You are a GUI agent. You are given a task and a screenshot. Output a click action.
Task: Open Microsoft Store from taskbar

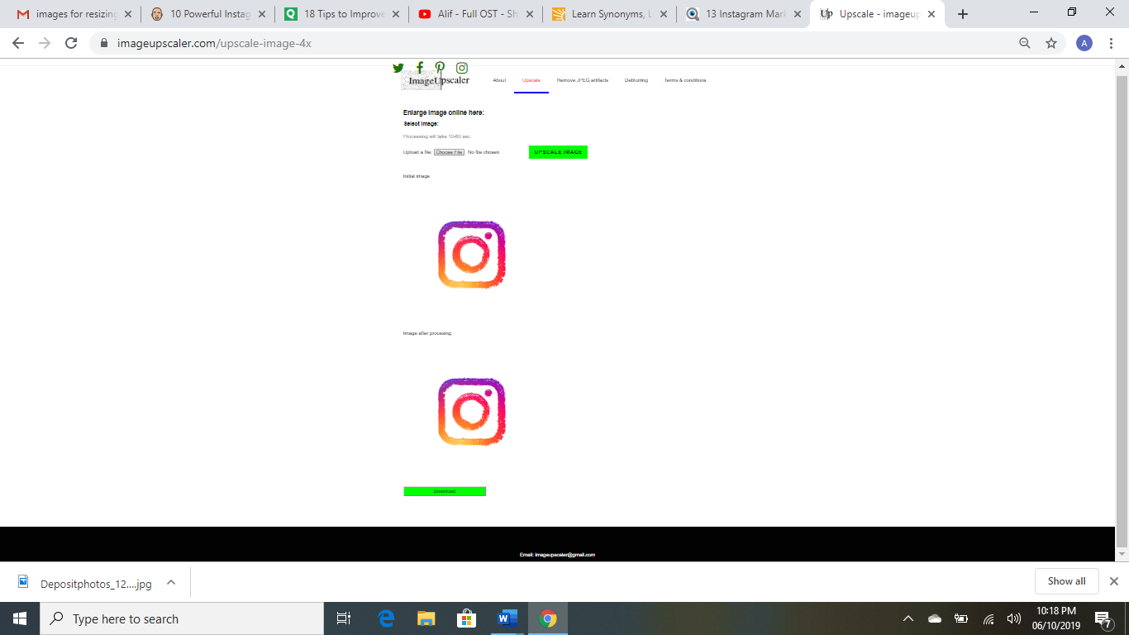coord(467,618)
